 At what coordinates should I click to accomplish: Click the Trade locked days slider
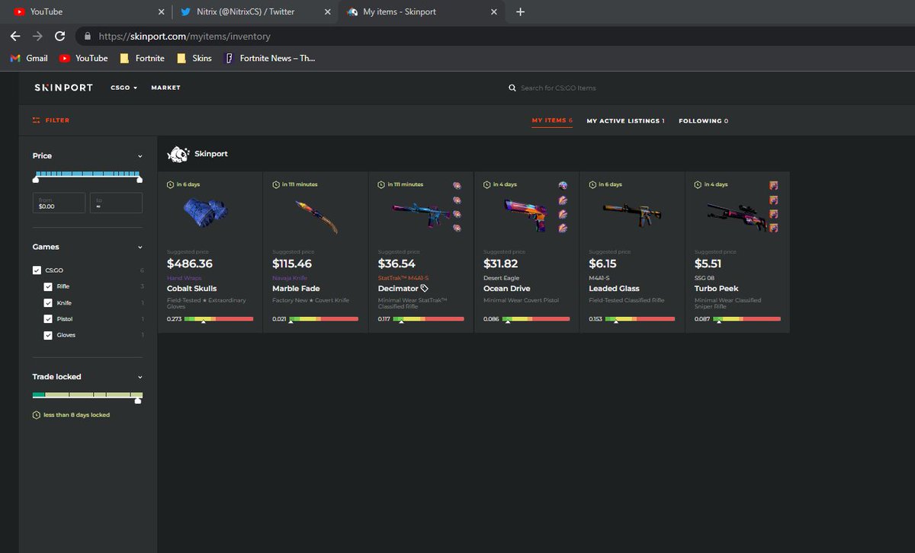[87, 396]
